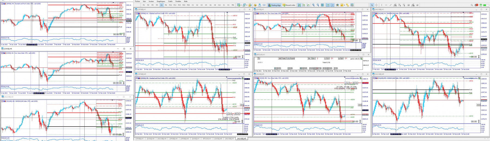Image resolution: width=490 pixels, height=141 pixels.
Task: Toggle Trading Algo on or off
Action: [274, 5]
